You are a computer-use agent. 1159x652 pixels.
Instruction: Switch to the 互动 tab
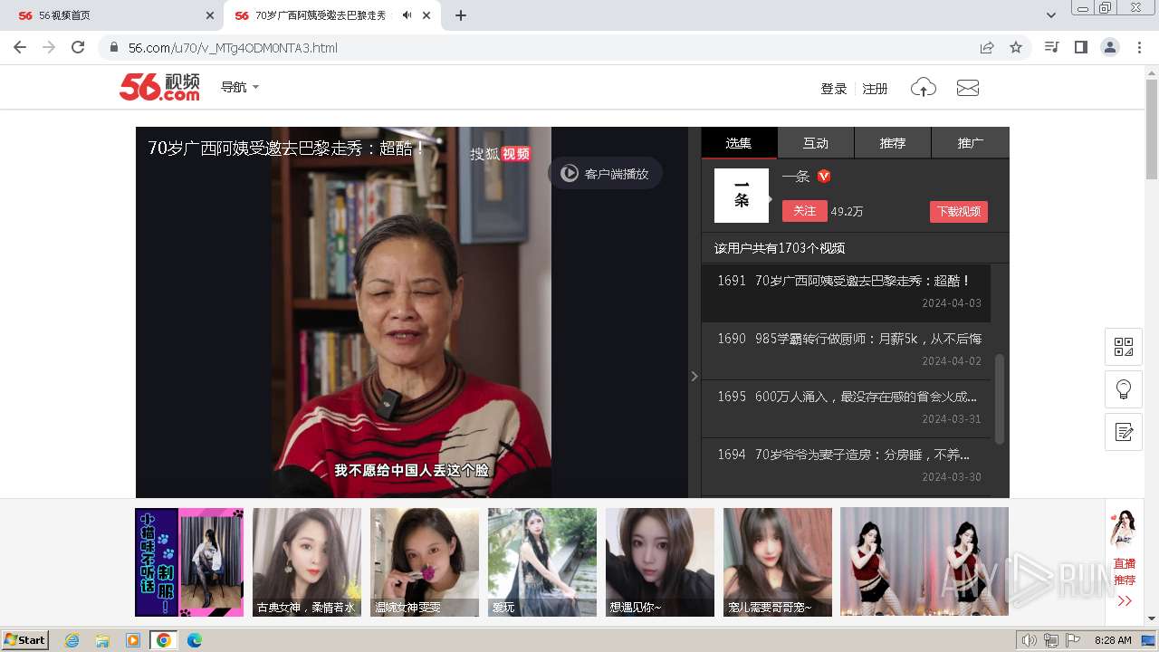[x=816, y=143]
